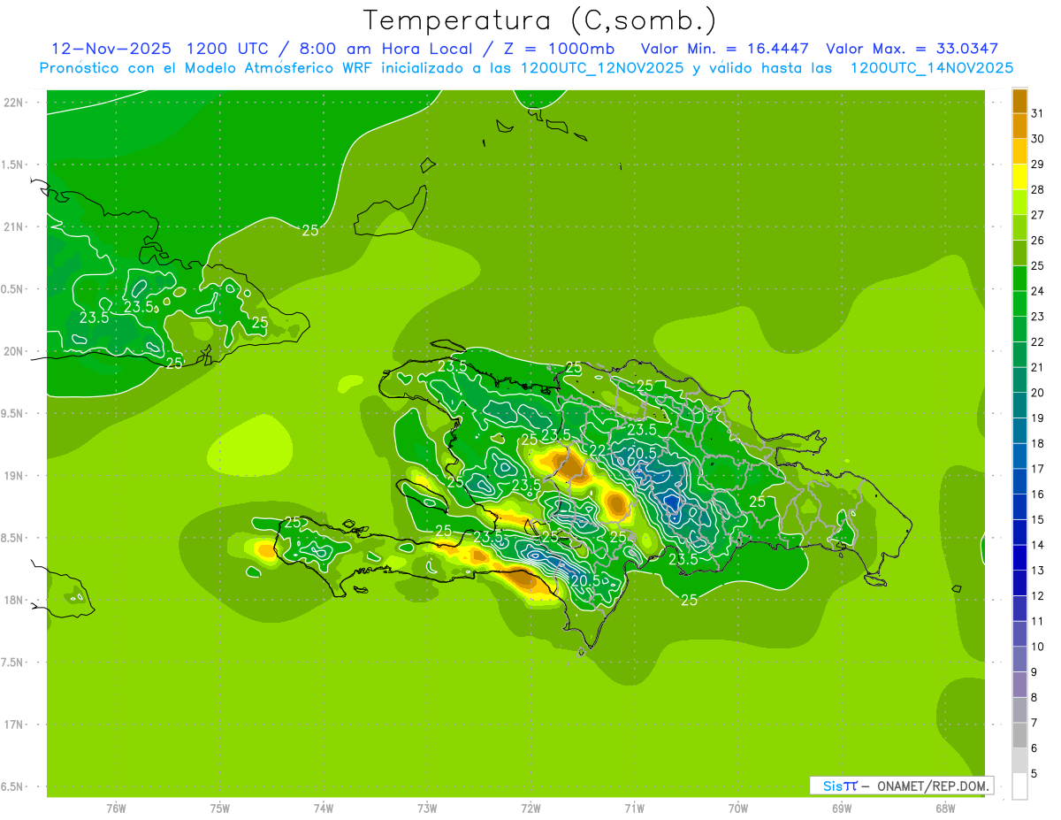1061x820 pixels.
Task: Click the title "Temperatura (C,somb.)"
Action: pos(539,19)
